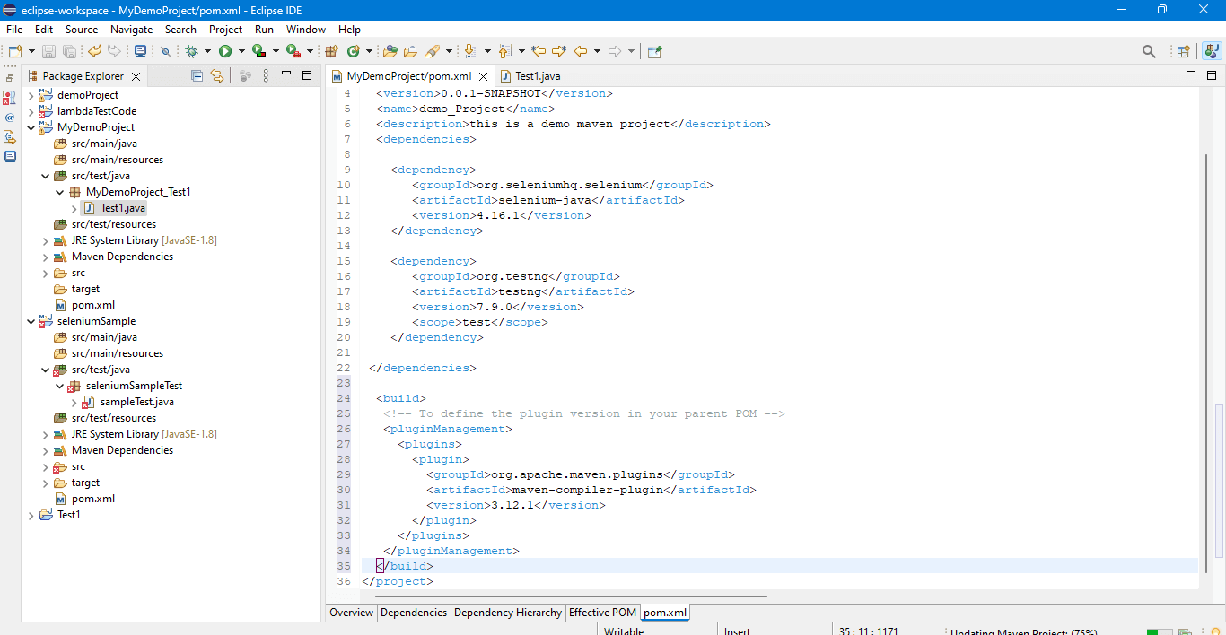Open the New Java Class wizard icon
The height and width of the screenshot is (635, 1226).
click(354, 51)
